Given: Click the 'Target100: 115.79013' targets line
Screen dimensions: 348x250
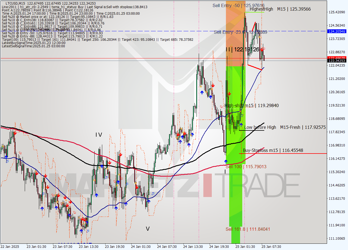Looking at the screenshot, I should (97, 39).
